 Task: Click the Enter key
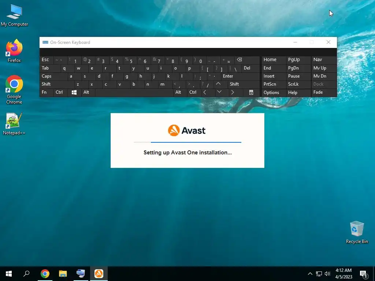click(x=240, y=76)
